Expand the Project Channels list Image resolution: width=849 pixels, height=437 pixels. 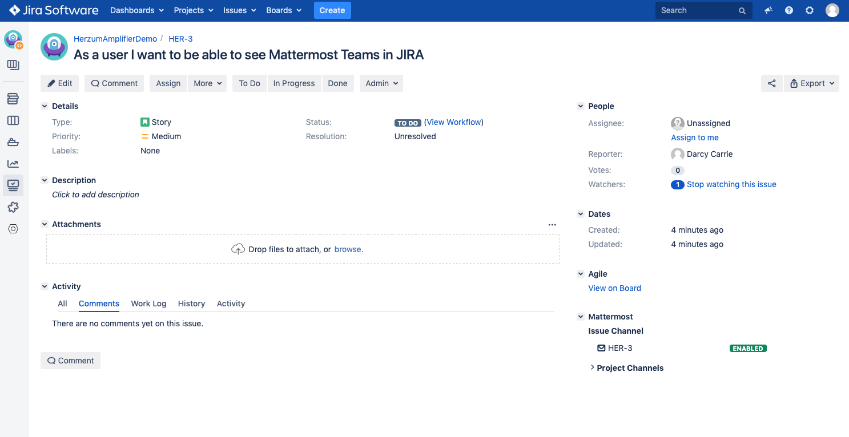click(x=592, y=368)
